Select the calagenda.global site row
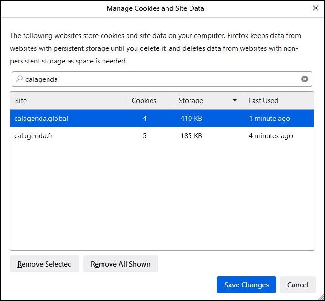The image size is (325, 301). [41, 119]
